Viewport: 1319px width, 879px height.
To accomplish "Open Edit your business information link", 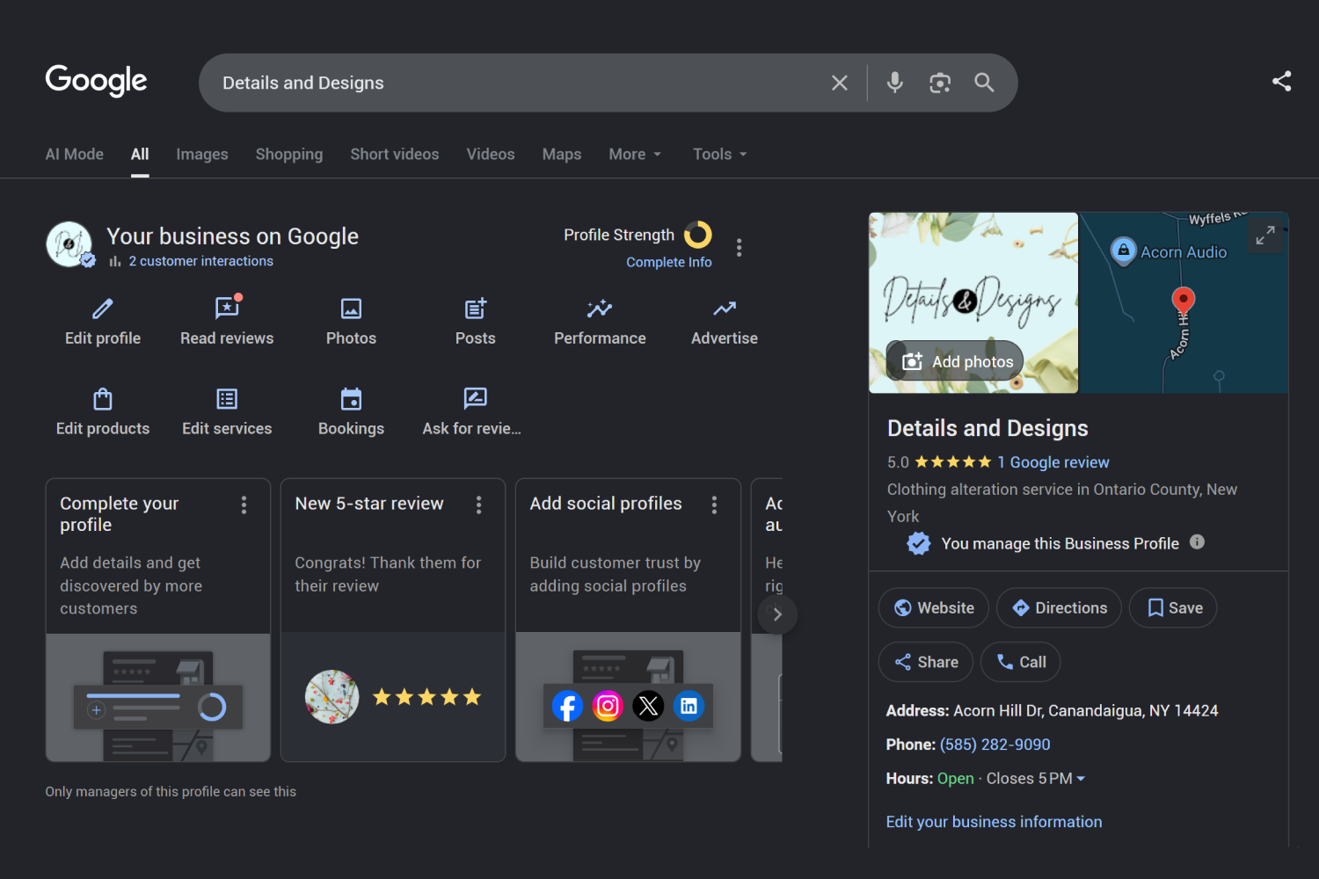I will [x=994, y=822].
